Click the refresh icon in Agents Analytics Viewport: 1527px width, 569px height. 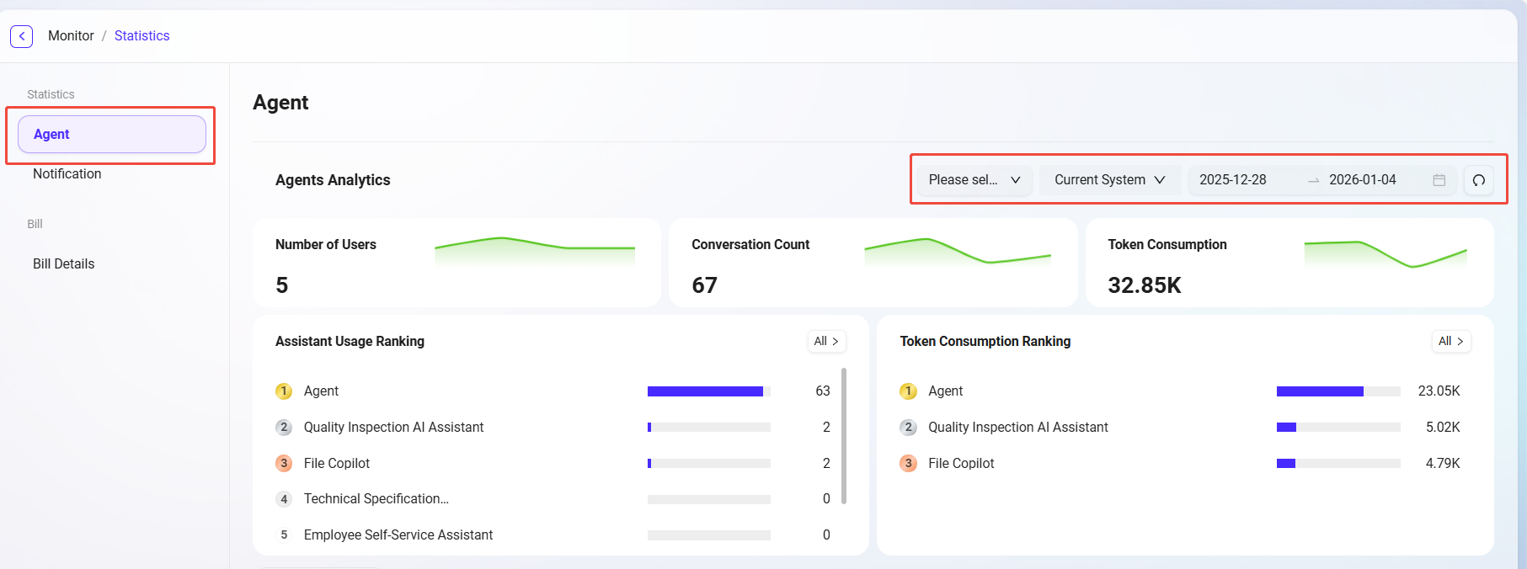(1478, 180)
